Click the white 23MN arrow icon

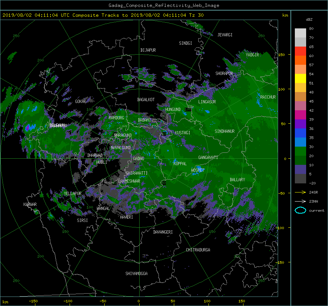[x=300, y=201]
